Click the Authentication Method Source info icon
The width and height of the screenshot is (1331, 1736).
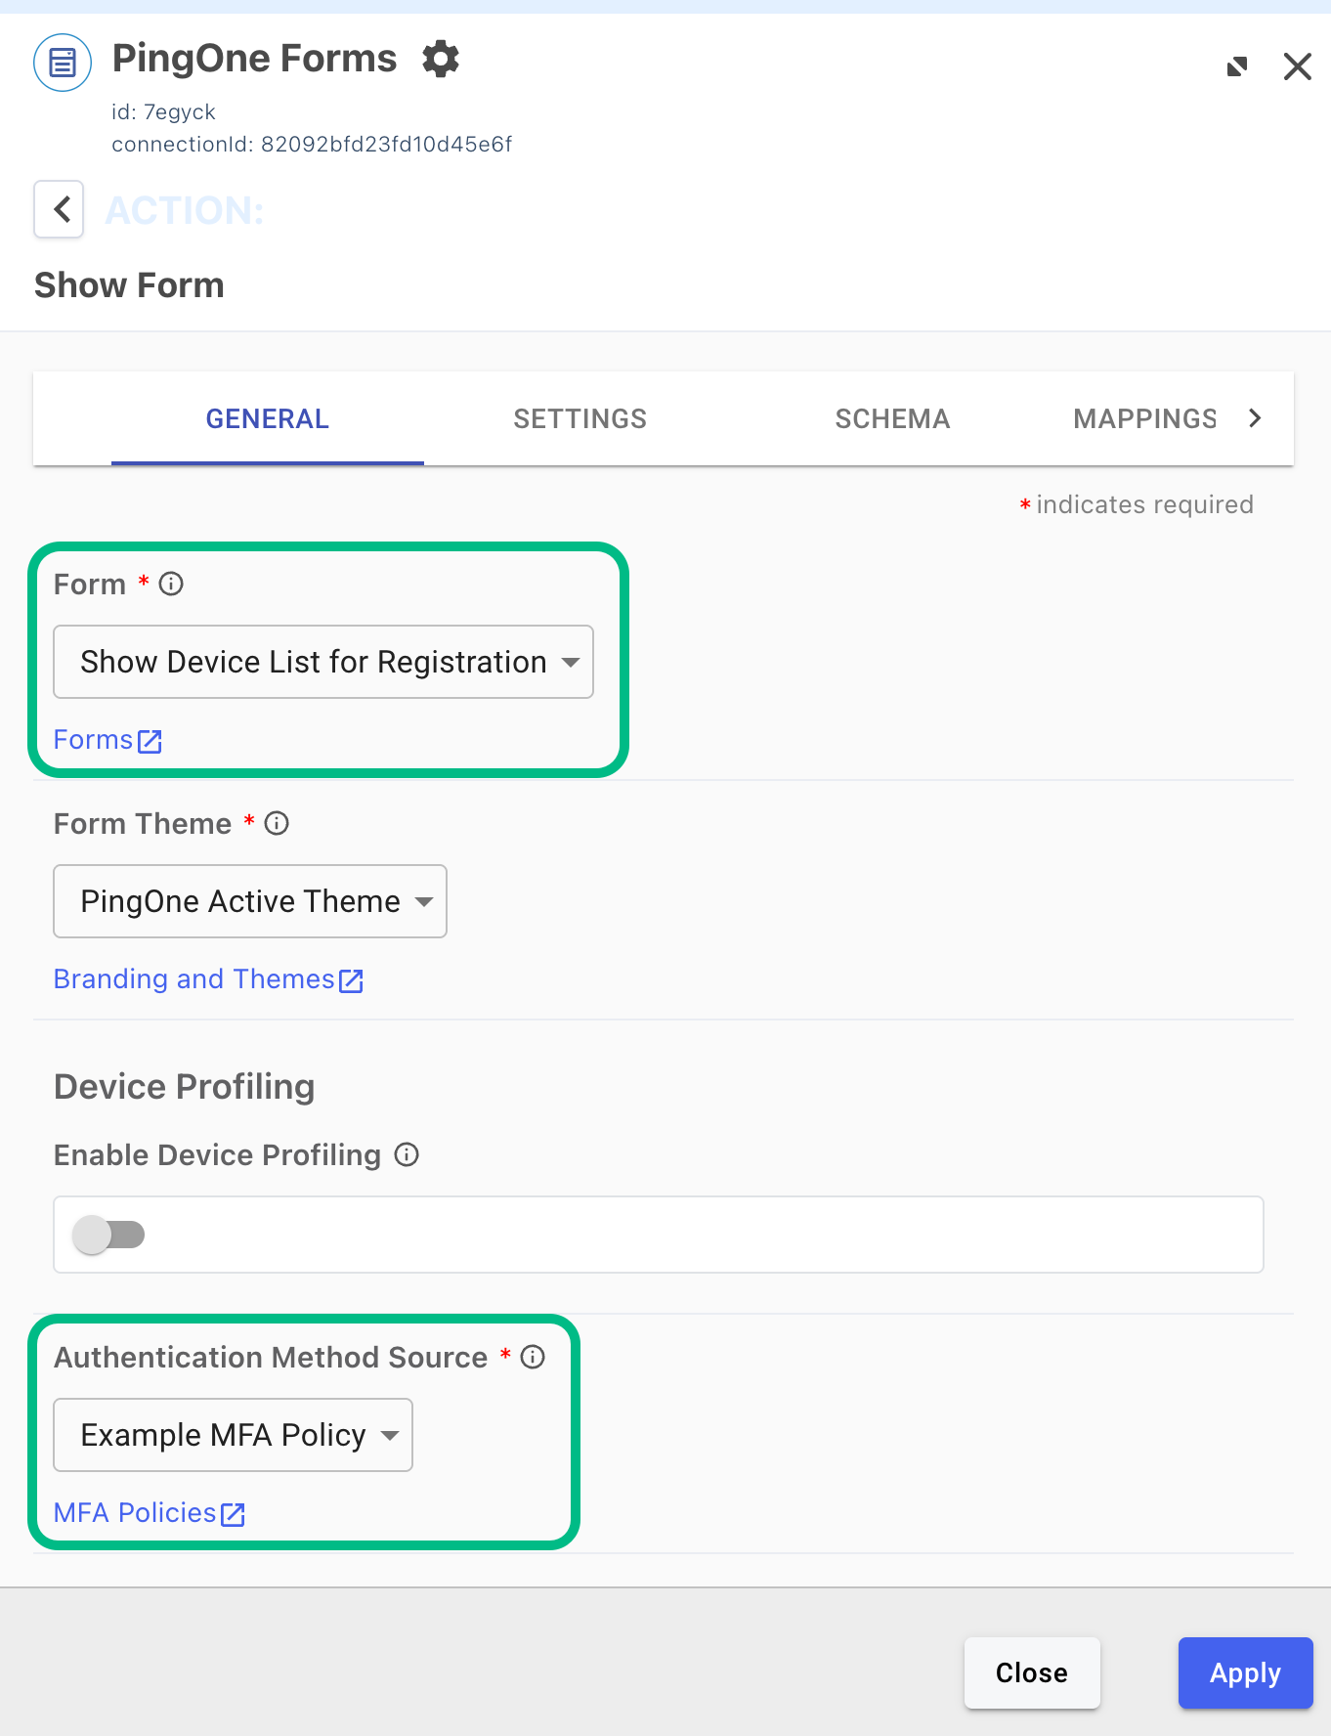click(533, 1357)
